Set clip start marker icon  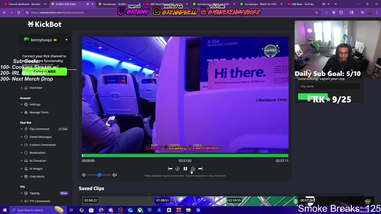click(170, 169)
